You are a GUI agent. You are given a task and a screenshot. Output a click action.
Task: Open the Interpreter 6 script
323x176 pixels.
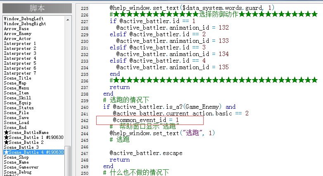pyautogui.click(x=20, y=68)
